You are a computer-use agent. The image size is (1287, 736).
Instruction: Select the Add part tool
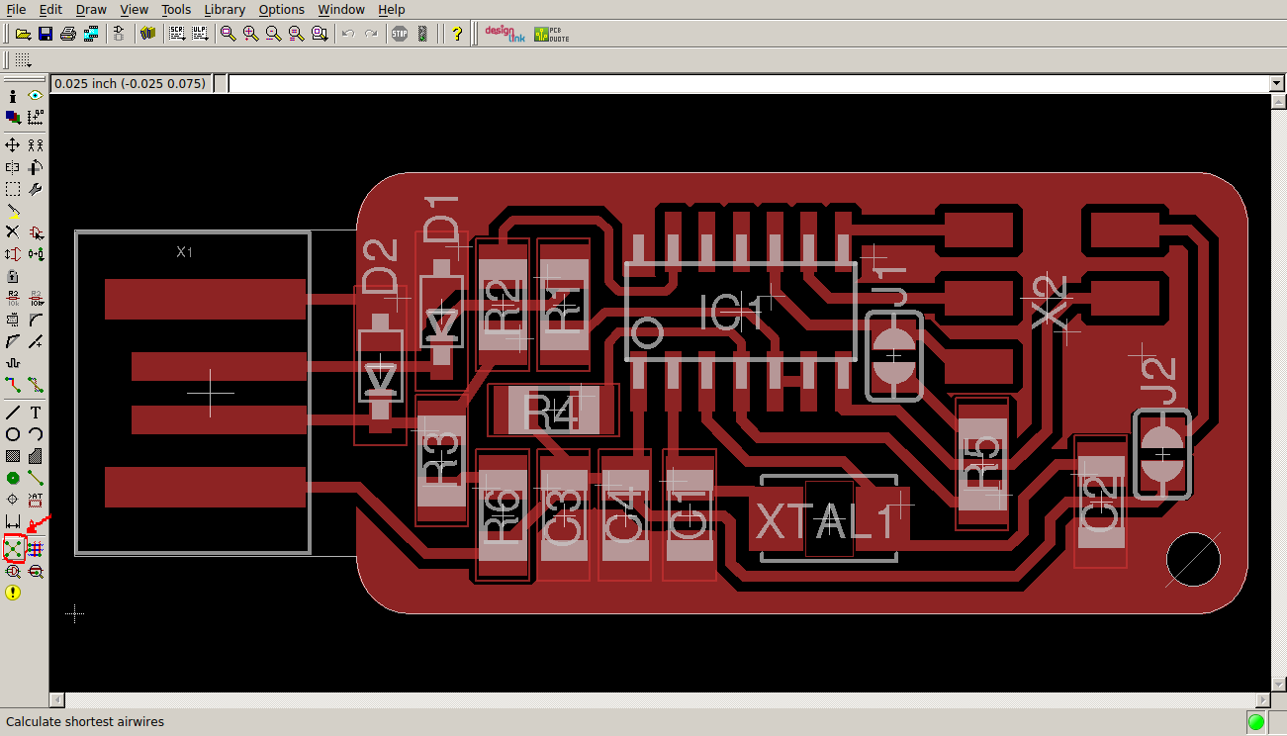[x=36, y=232]
